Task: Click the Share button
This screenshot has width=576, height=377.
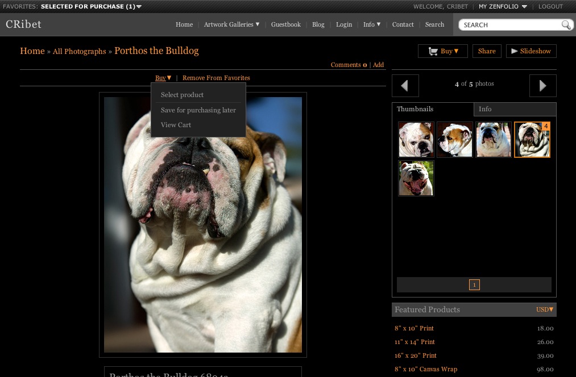Action: pos(486,51)
